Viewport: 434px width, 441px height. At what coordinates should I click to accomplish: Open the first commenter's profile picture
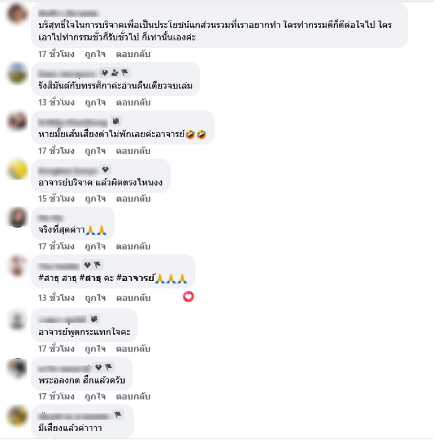[17, 14]
